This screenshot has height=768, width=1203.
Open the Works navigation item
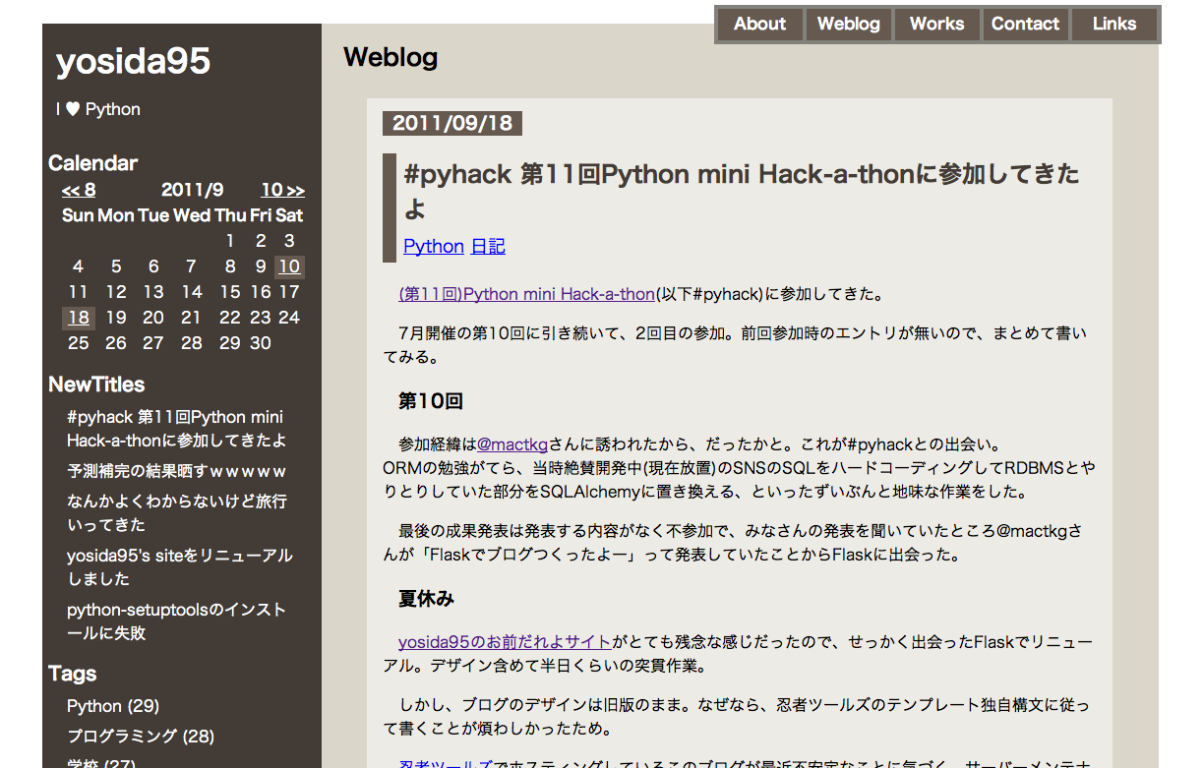coord(936,25)
